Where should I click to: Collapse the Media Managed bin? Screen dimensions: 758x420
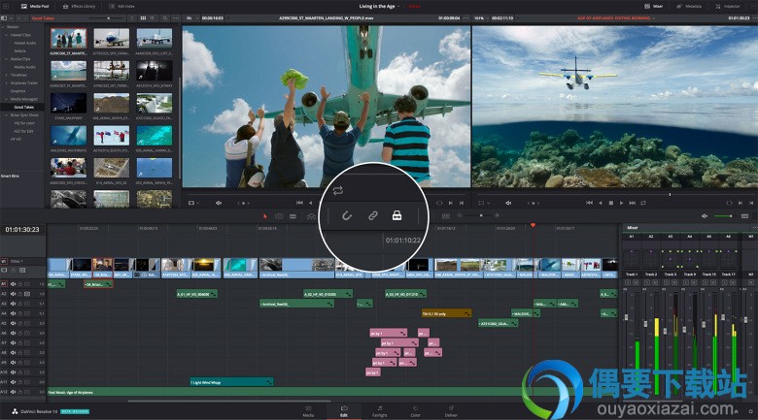click(x=6, y=99)
